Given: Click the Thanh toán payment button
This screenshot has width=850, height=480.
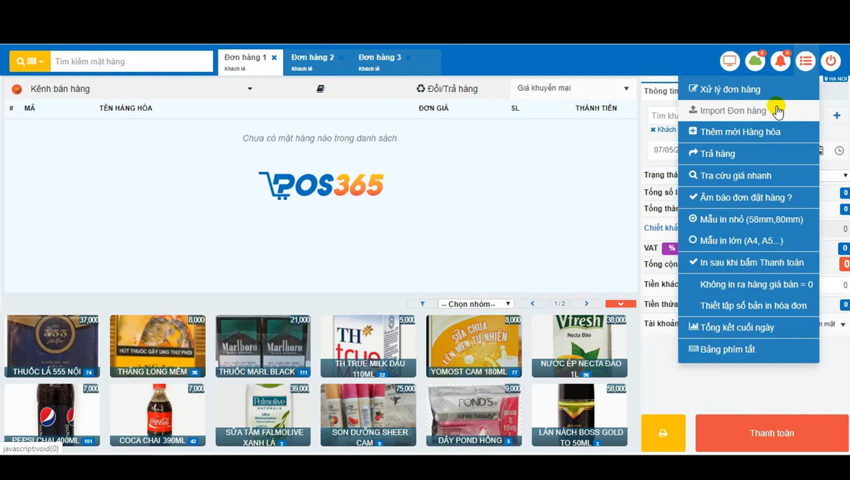Looking at the screenshot, I should (x=772, y=433).
